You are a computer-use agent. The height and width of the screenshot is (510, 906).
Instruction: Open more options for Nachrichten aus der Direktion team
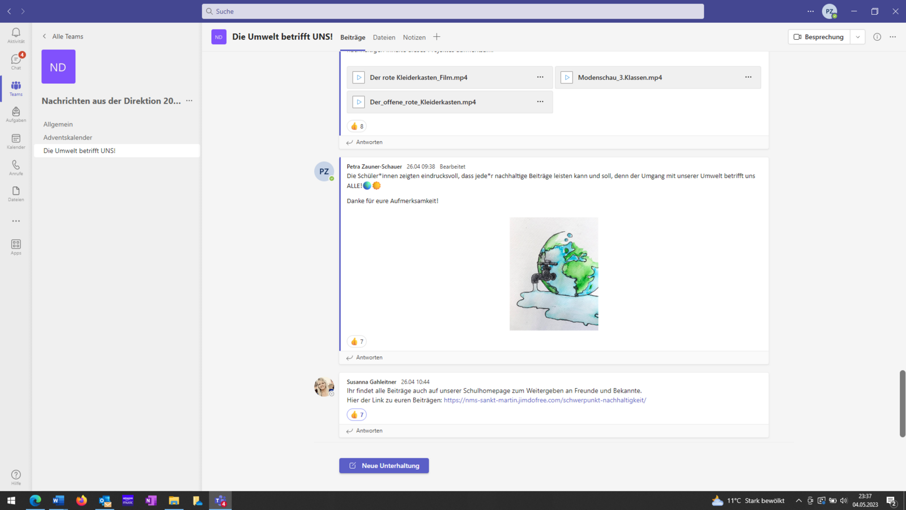(x=189, y=101)
